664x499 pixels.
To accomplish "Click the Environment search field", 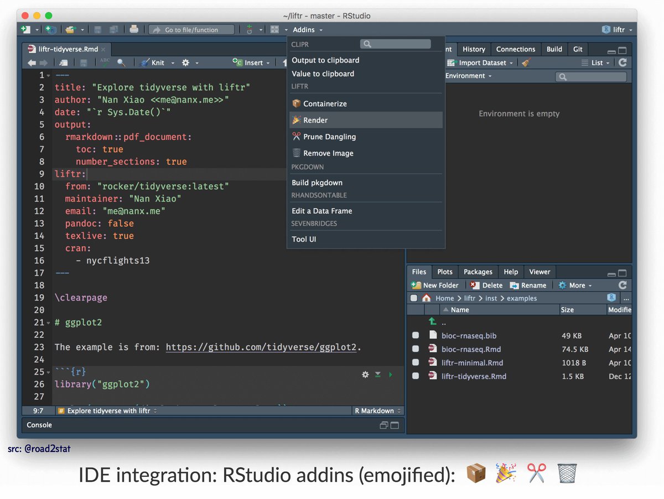I will (591, 76).
